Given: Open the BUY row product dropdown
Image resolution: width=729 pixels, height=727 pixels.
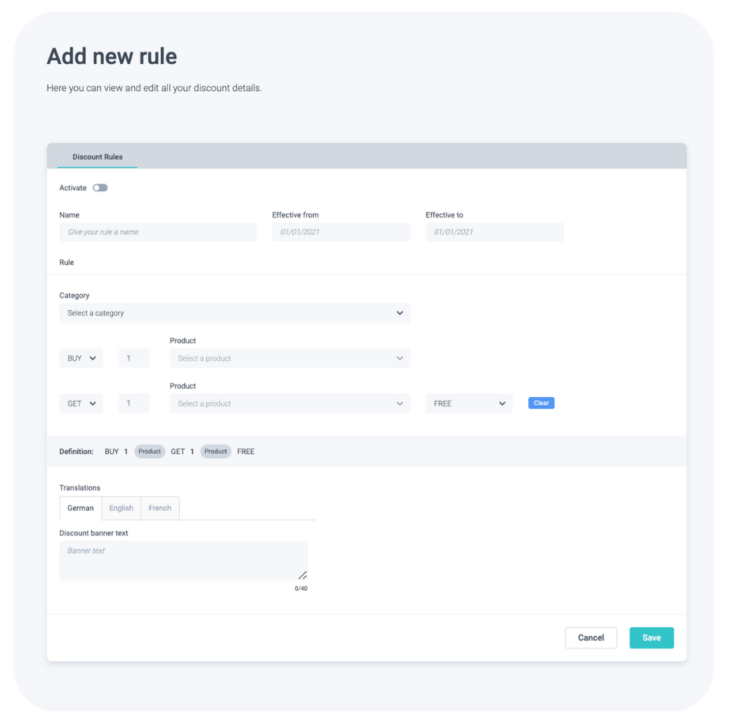Looking at the screenshot, I should pos(289,359).
